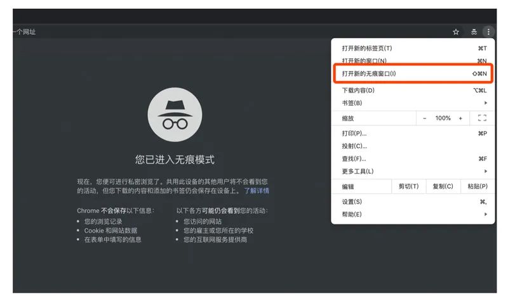Screen dimensions: 508x301
Task: Click the Cookie 和网站数据 list item
Action: (x=110, y=231)
